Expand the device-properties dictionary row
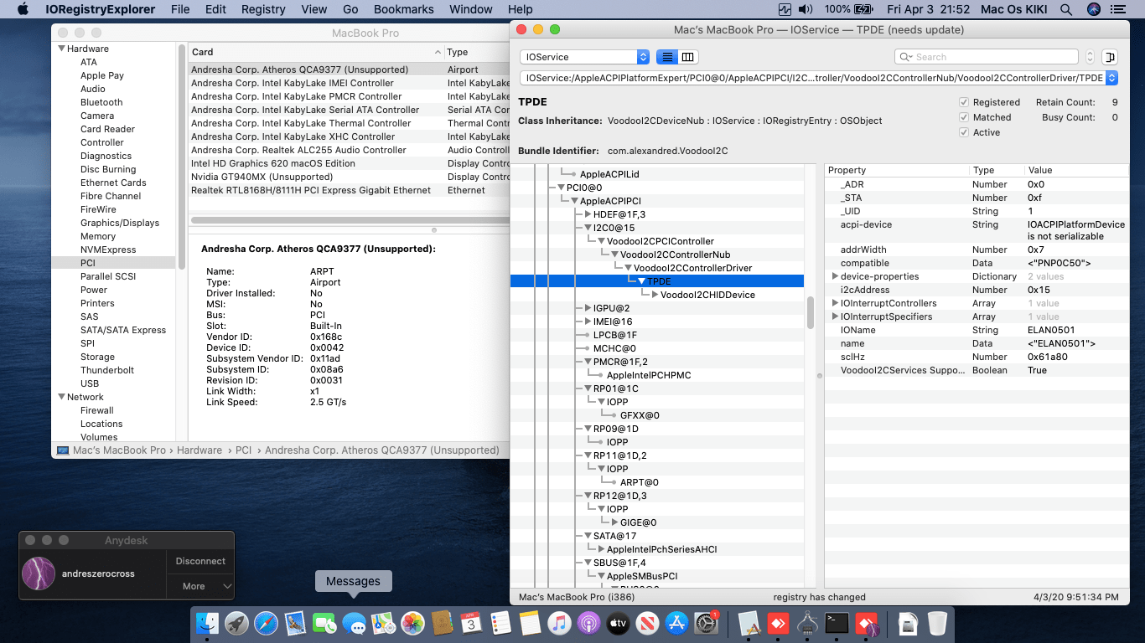Viewport: 1145px width, 643px height. point(835,276)
